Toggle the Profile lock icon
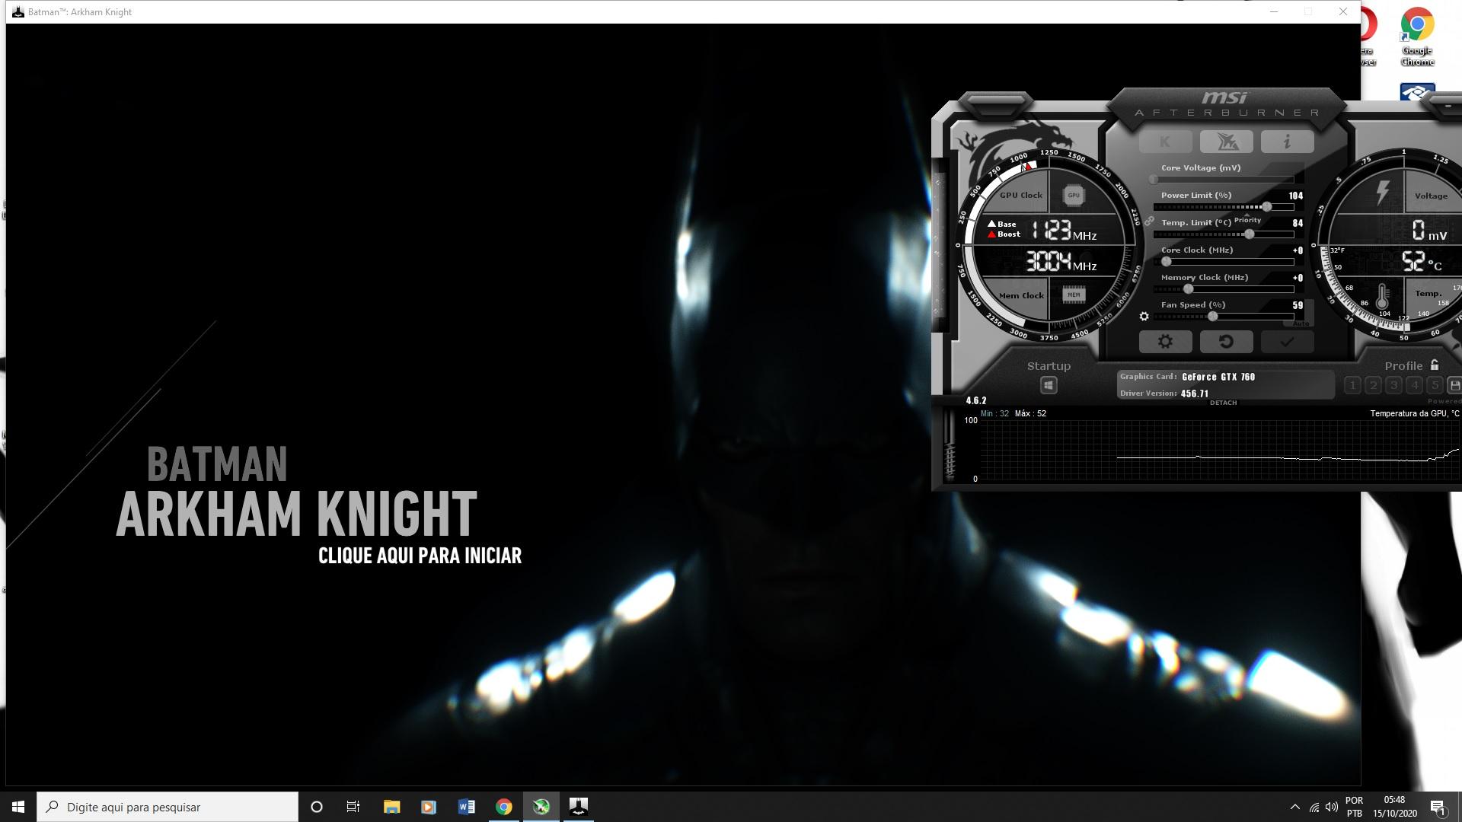Image resolution: width=1462 pixels, height=822 pixels. (x=1435, y=365)
